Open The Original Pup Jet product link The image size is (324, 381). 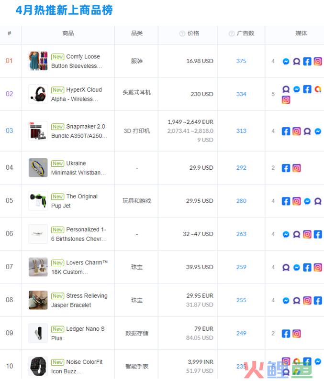pos(75,201)
